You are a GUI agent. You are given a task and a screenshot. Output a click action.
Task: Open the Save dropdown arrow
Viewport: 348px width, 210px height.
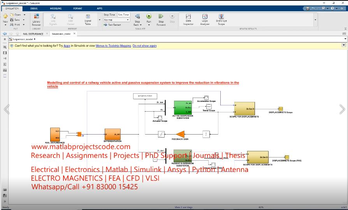(24, 20)
